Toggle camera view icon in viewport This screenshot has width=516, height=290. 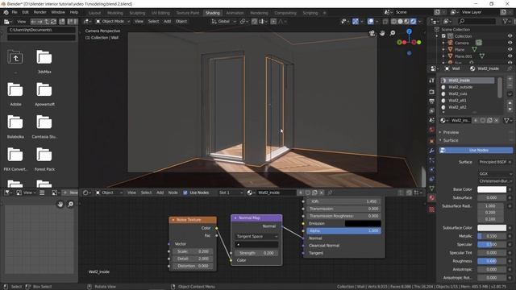click(x=372, y=33)
